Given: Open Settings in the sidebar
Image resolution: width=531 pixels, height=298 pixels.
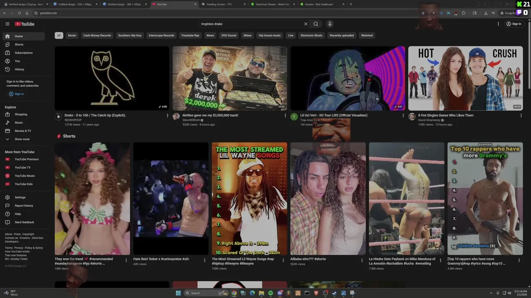Looking at the screenshot, I should click(x=24, y=197).
